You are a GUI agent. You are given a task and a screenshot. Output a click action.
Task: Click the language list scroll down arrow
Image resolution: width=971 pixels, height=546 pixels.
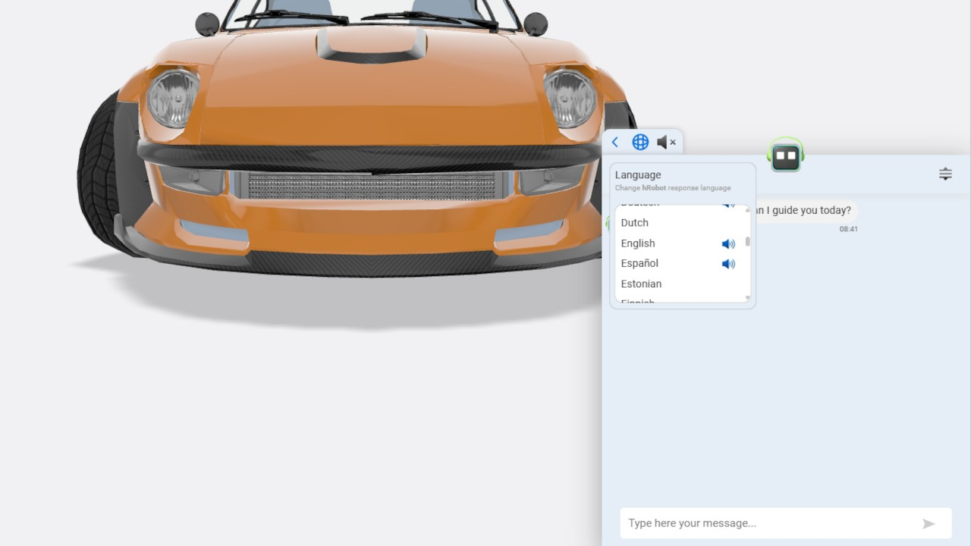(748, 298)
